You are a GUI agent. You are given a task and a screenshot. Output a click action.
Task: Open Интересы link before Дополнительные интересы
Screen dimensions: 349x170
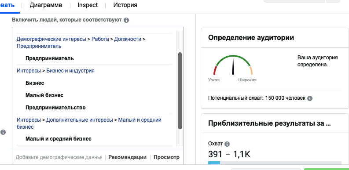[x=29, y=120]
